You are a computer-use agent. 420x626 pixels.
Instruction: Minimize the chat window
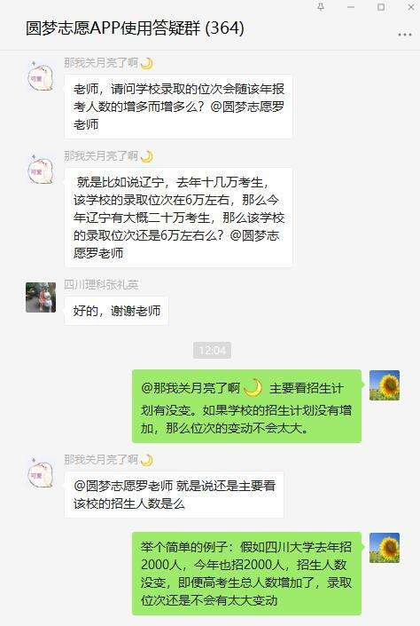pyautogui.click(x=351, y=7)
